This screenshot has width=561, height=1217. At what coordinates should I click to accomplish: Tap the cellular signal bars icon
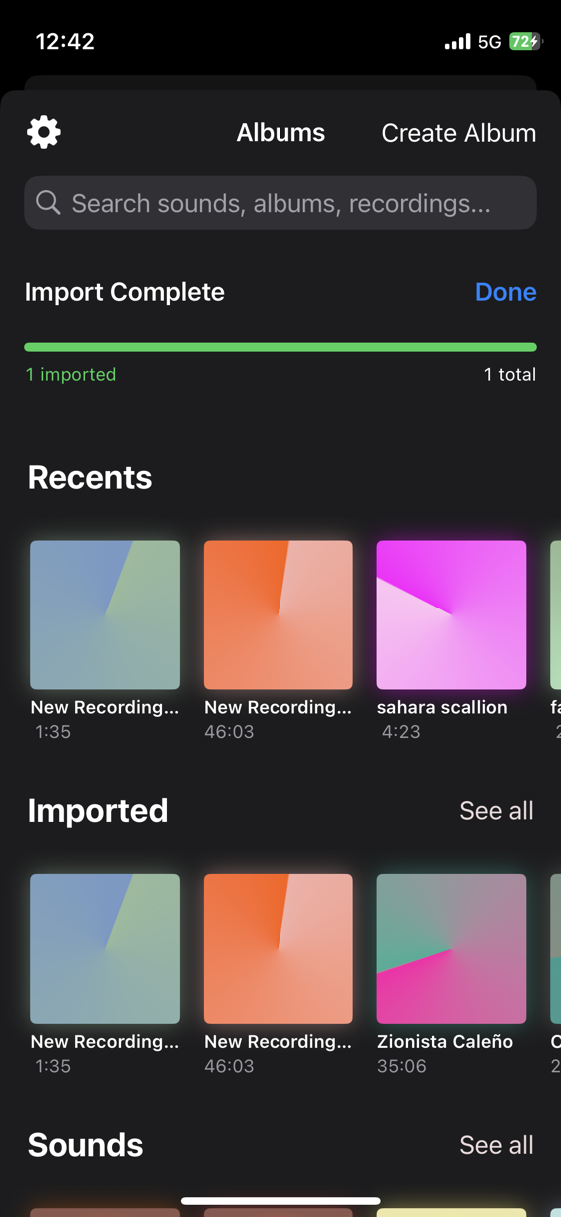click(457, 42)
